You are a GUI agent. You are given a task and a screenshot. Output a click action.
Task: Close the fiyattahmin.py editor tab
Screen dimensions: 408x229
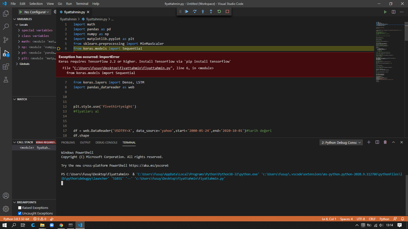88,12
